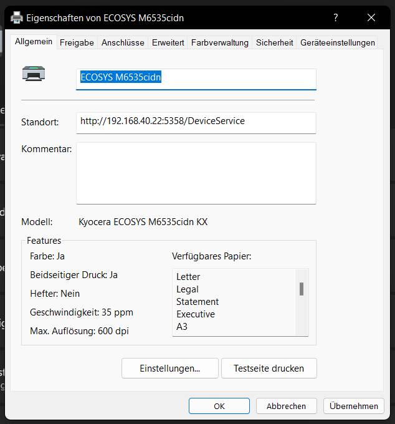Select Statement in paper list
Image resolution: width=395 pixels, height=424 pixels.
197,302
